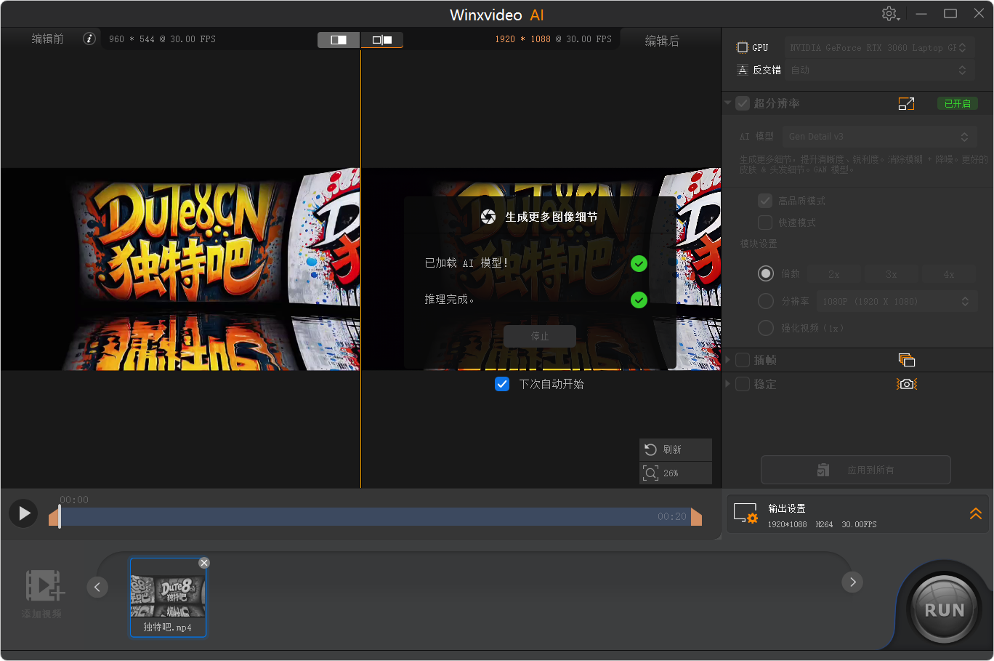Click the 反交错 deinterlace icon
The width and height of the screenshot is (994, 661).
[742, 70]
